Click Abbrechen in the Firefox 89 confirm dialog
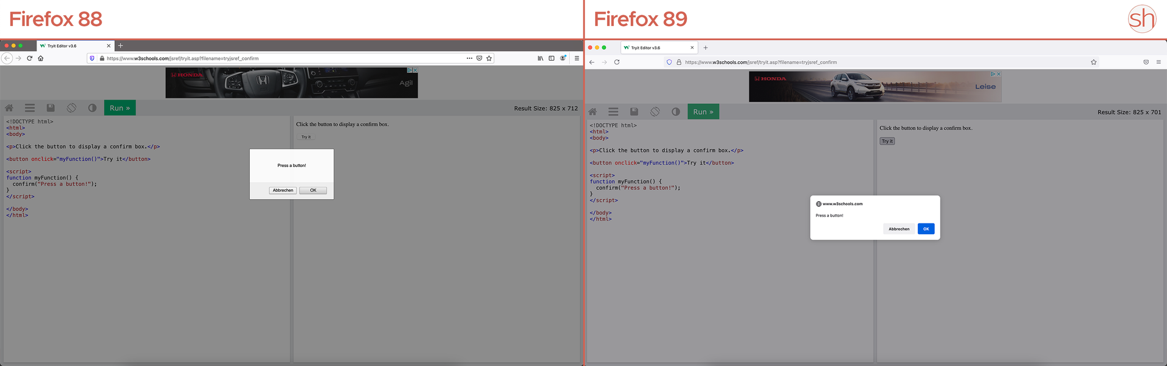The width and height of the screenshot is (1167, 366). pos(899,229)
